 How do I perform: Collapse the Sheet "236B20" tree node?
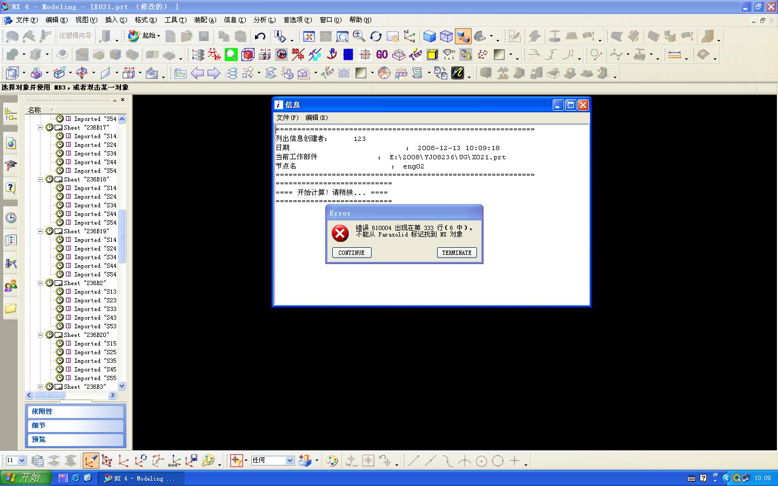coord(40,335)
